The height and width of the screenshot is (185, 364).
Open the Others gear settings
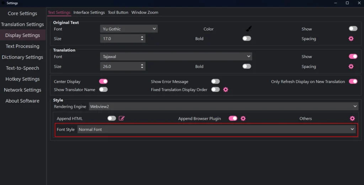(352, 118)
